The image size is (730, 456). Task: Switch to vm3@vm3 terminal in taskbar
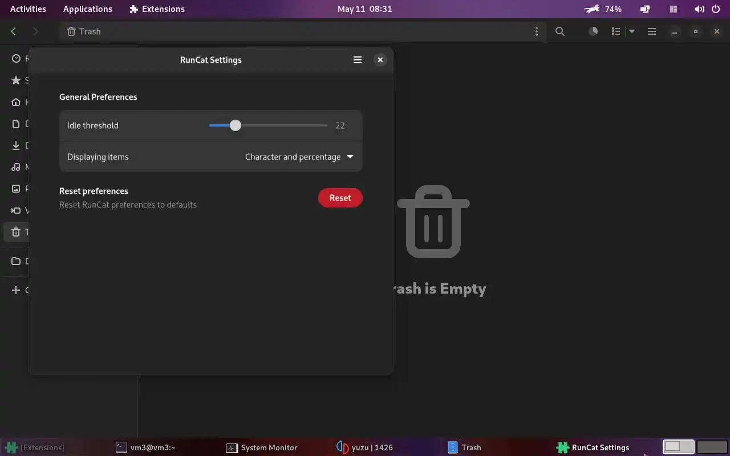pyautogui.click(x=146, y=447)
